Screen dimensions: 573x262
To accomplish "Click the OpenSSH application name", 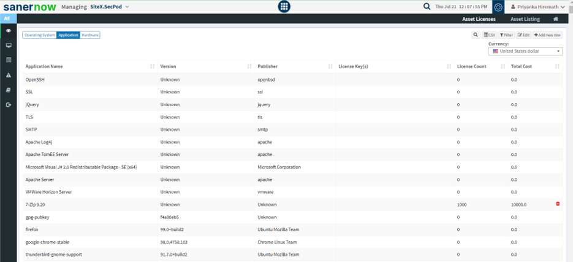I will (35, 79).
